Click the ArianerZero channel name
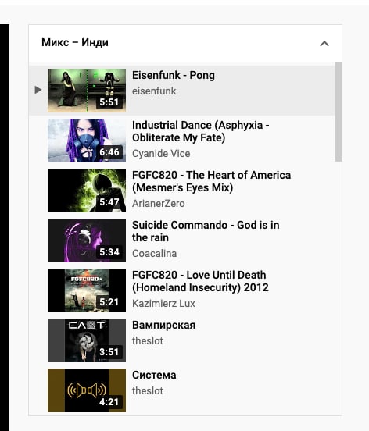The width and height of the screenshot is (369, 431). [x=159, y=204]
